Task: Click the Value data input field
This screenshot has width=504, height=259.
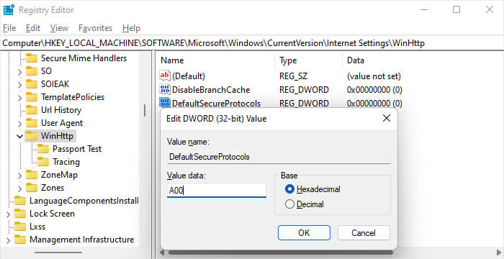Action: point(216,191)
